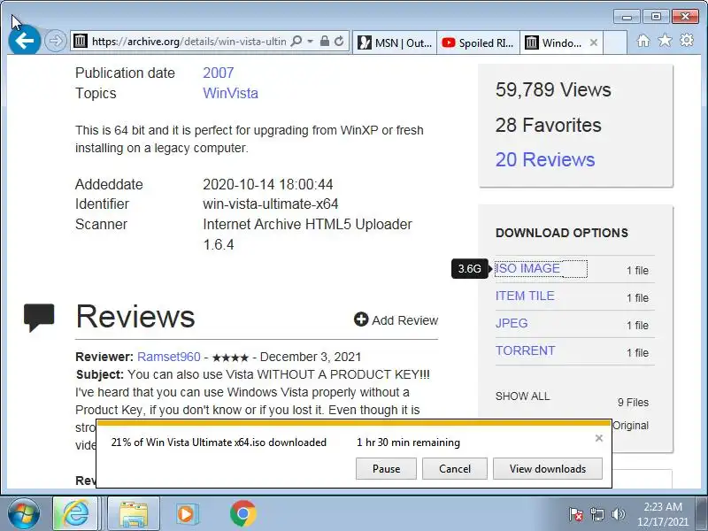Switch to the MSN | Outlook tab

tap(395, 42)
